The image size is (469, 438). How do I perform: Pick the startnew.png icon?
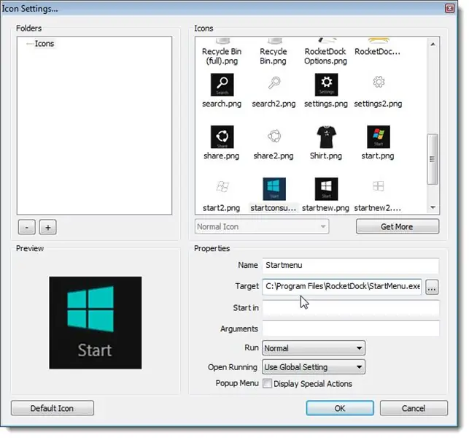coord(325,189)
